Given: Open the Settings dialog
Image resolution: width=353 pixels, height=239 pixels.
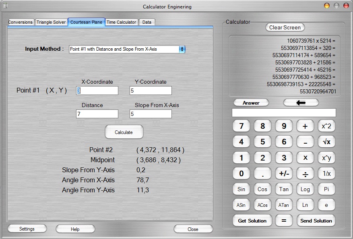Looking at the screenshot, I should [27, 229].
